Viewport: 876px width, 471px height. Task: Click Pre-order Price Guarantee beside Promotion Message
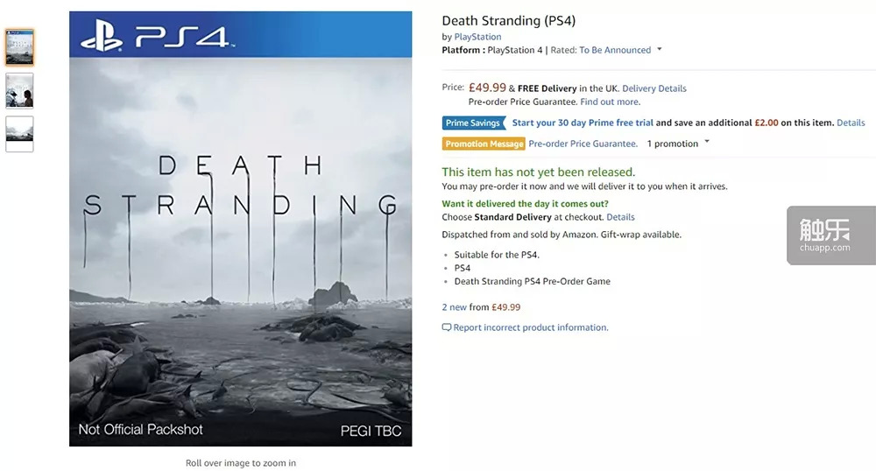[583, 144]
